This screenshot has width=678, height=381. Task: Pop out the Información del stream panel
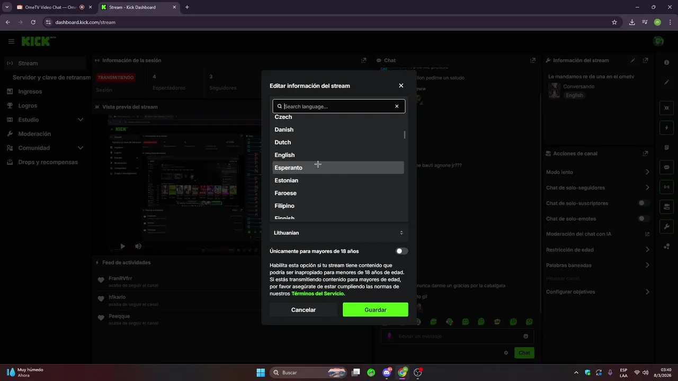coord(645,60)
